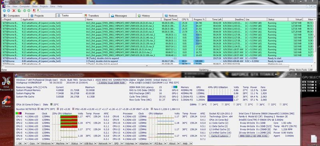320x146 pixels.
Task: Click the green download-arrow toolbar icon
Action: [38, 11]
